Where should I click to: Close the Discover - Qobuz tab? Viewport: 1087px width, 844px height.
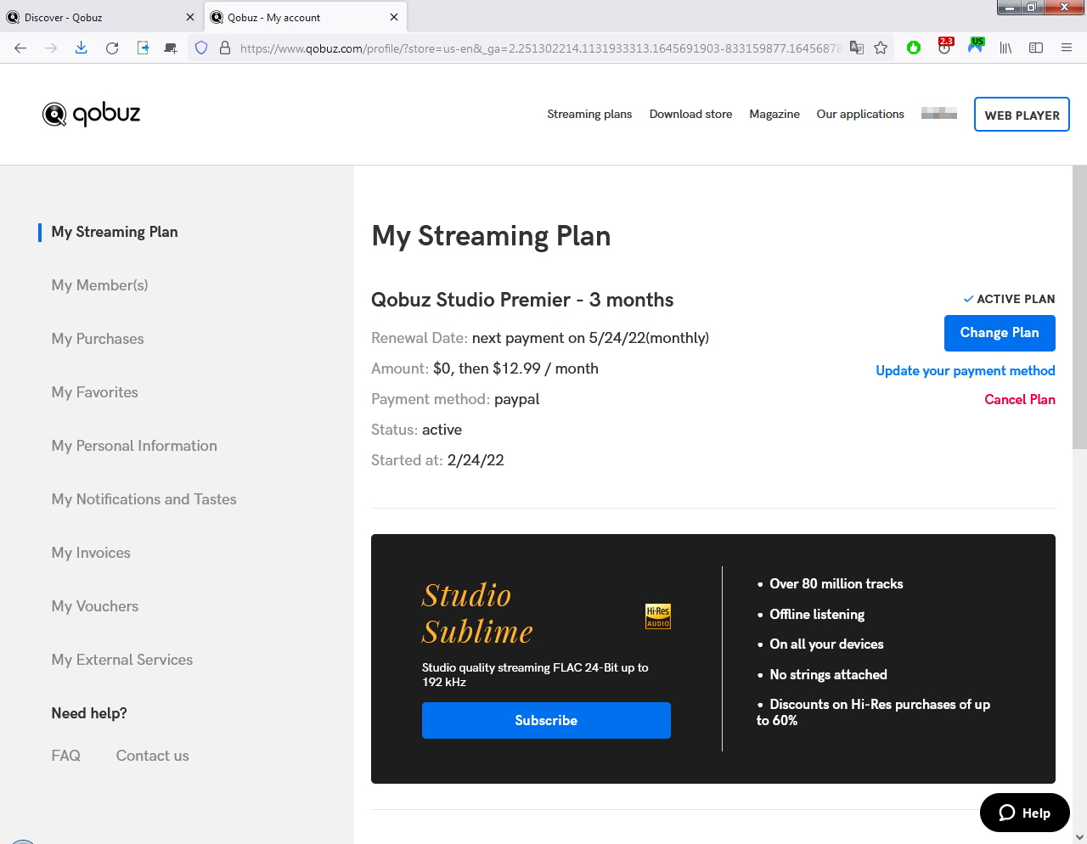click(190, 17)
